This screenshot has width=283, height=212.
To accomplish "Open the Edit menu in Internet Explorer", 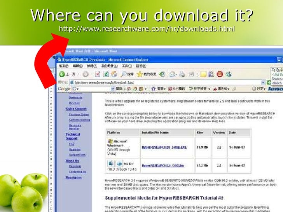I will (78, 66).
